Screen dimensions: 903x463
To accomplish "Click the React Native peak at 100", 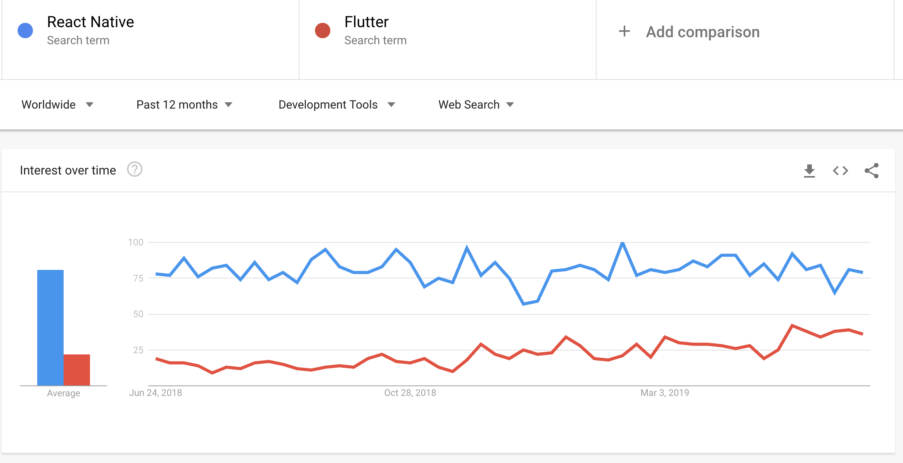I will tap(623, 243).
